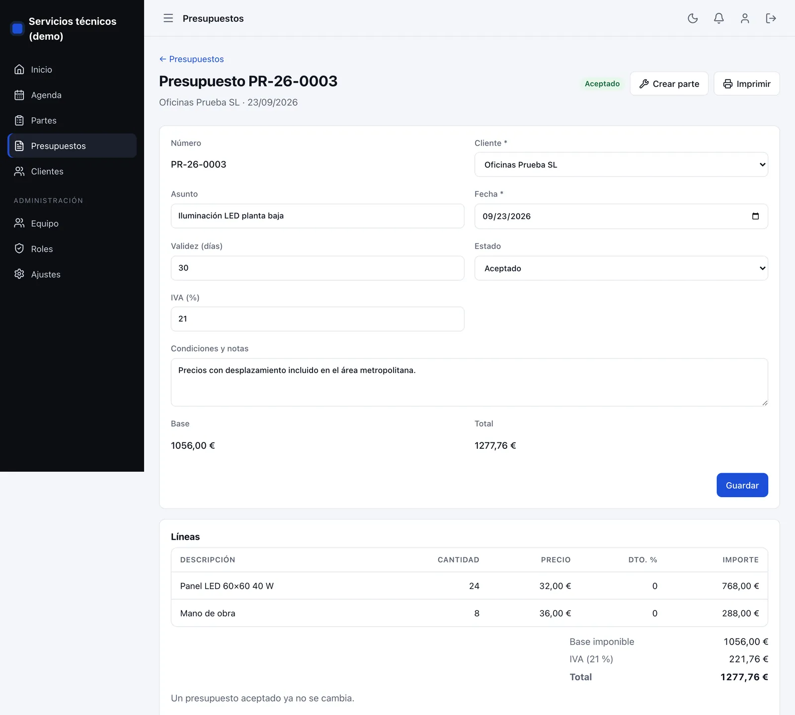
Task: Click the 36,00 € price cell
Action: point(555,613)
